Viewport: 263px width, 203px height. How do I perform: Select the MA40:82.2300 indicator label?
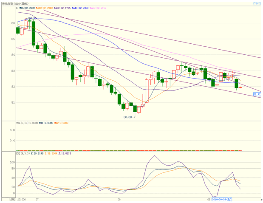click(80, 8)
